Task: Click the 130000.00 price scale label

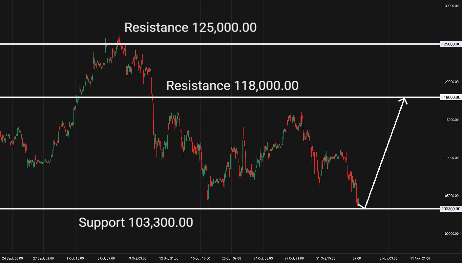Action: (x=451, y=6)
